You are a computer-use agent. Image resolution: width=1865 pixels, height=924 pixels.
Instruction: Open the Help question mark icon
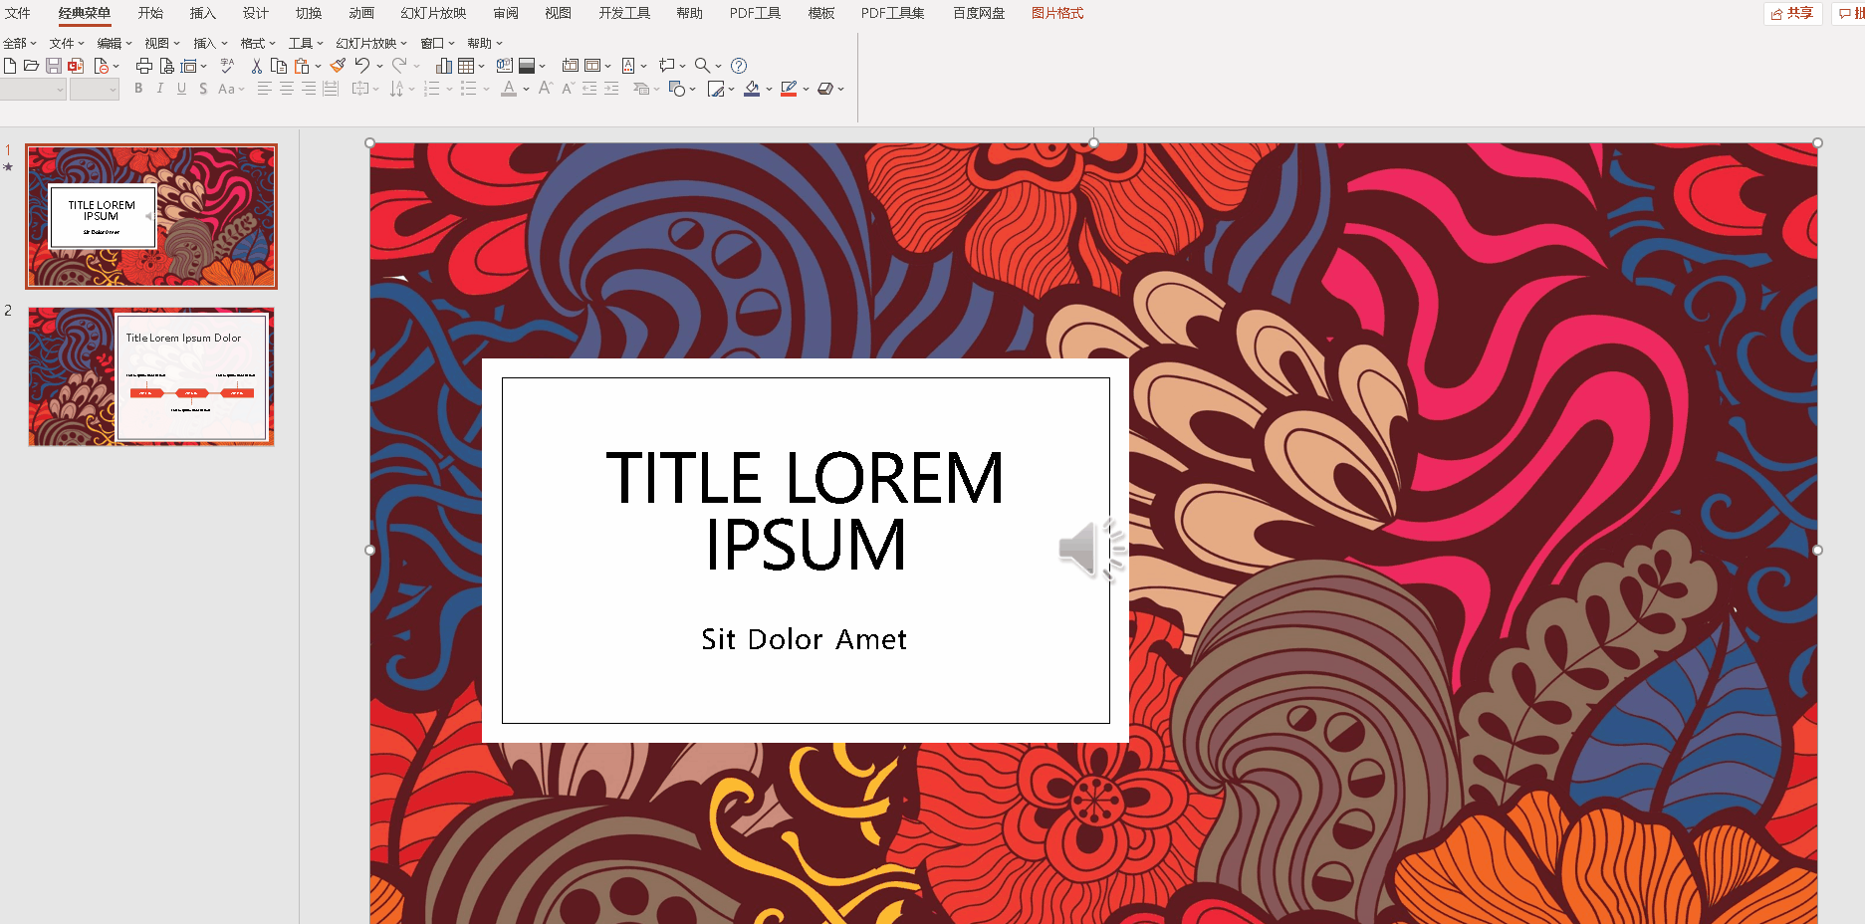click(x=739, y=66)
